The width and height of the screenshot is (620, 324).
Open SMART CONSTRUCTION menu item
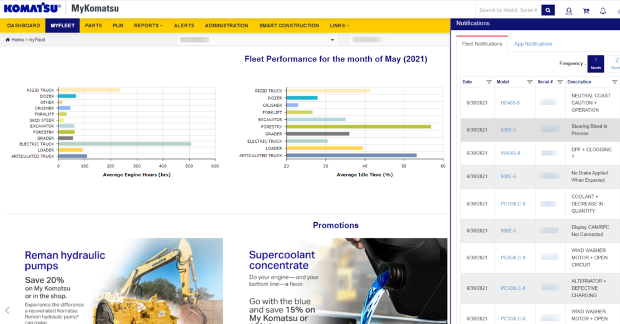click(289, 25)
